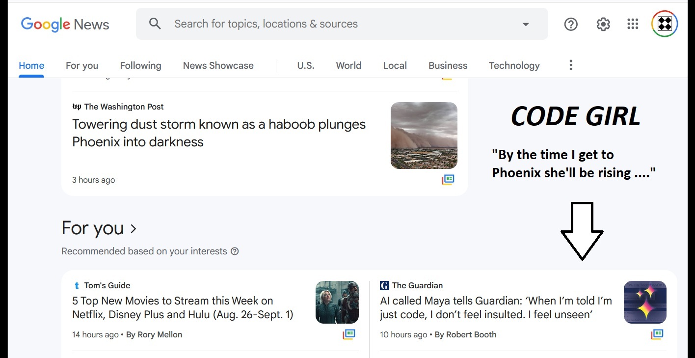
Task: Click the account profile avatar
Action: click(x=664, y=24)
